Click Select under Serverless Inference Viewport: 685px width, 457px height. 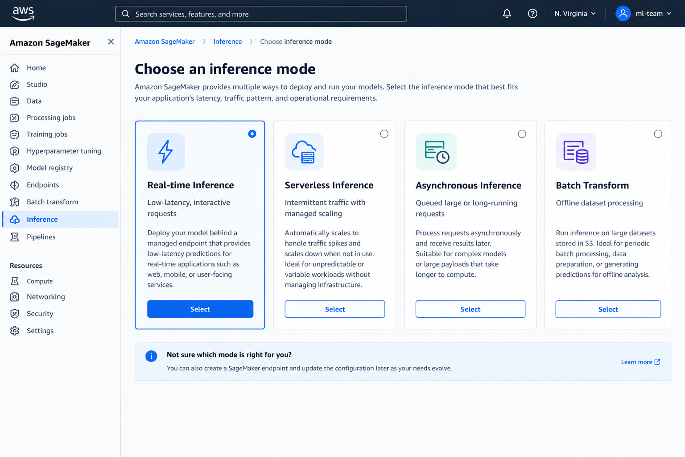pos(335,309)
